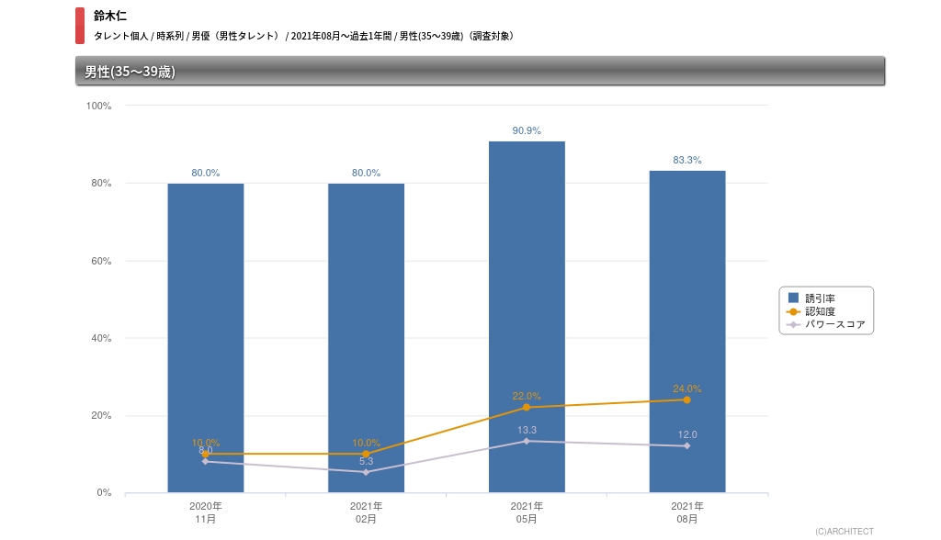This screenshot has width=941, height=540.
Task: Click the パワースコア 8.0 marker
Action: point(205,461)
